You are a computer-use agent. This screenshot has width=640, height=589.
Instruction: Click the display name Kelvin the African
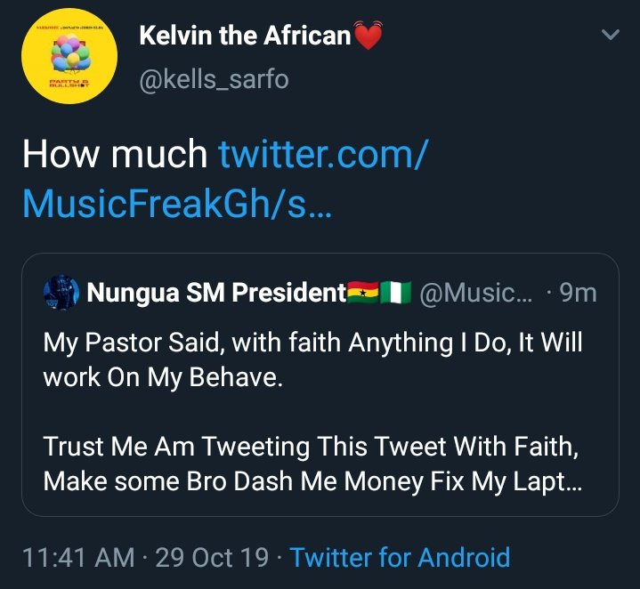(x=246, y=37)
